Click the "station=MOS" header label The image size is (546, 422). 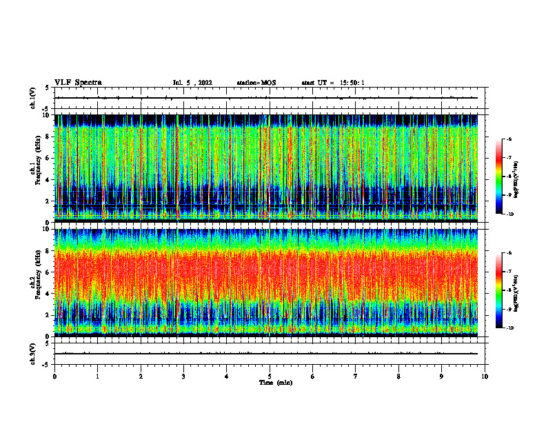point(256,83)
